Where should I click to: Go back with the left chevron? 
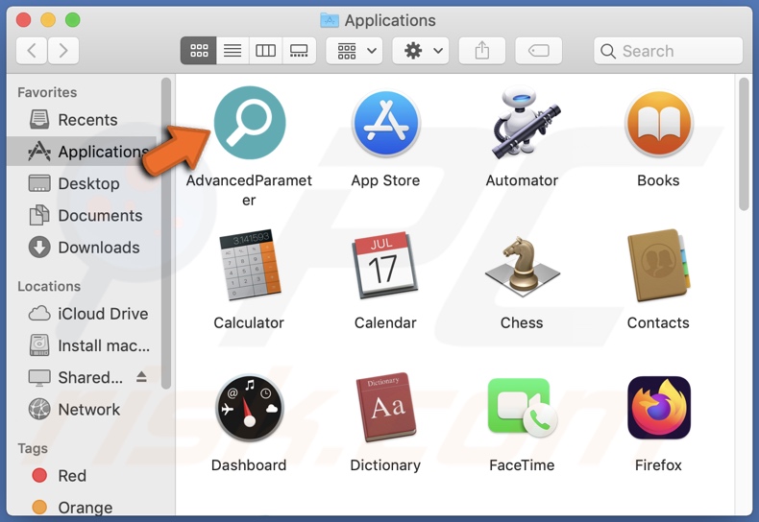[x=32, y=51]
